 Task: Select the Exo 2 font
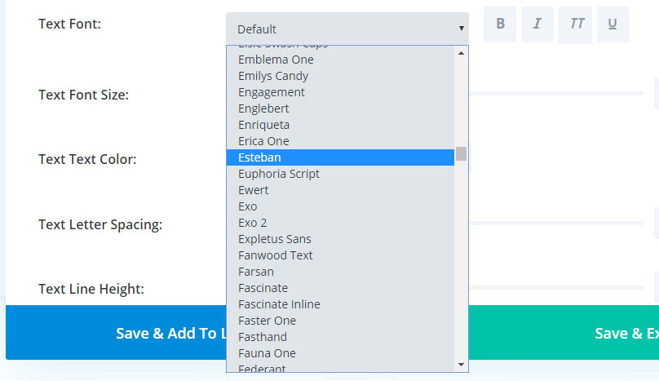point(253,223)
